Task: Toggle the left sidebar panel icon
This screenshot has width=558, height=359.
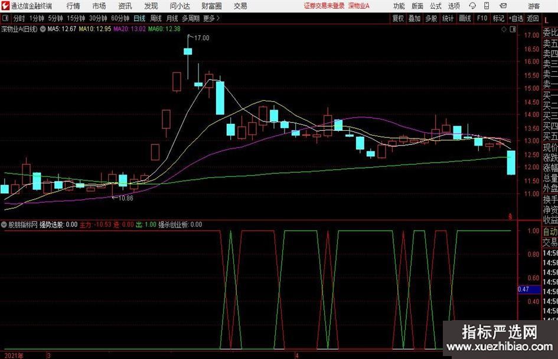Action: [5, 18]
